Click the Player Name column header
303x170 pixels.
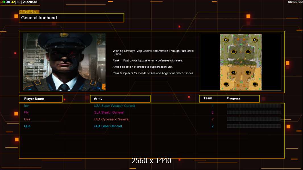tap(41, 99)
